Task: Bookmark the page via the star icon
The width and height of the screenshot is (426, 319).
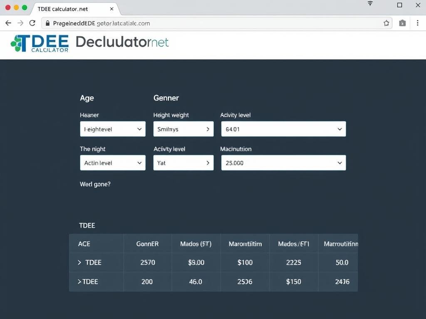Action: pyautogui.click(x=386, y=23)
